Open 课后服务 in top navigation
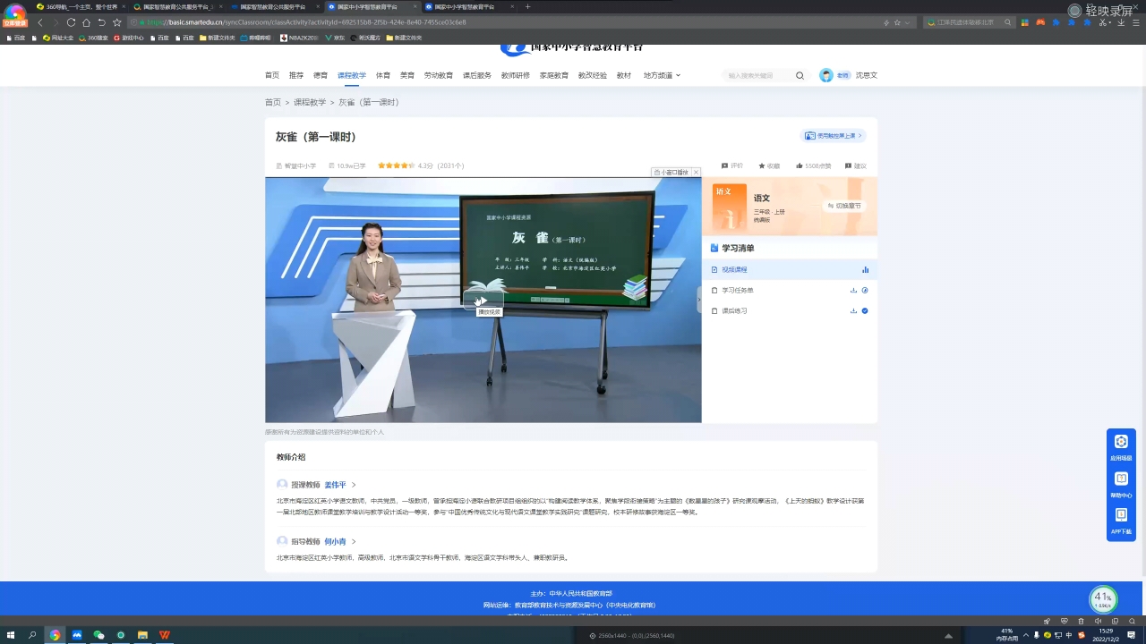The width and height of the screenshot is (1146, 644). tap(477, 76)
